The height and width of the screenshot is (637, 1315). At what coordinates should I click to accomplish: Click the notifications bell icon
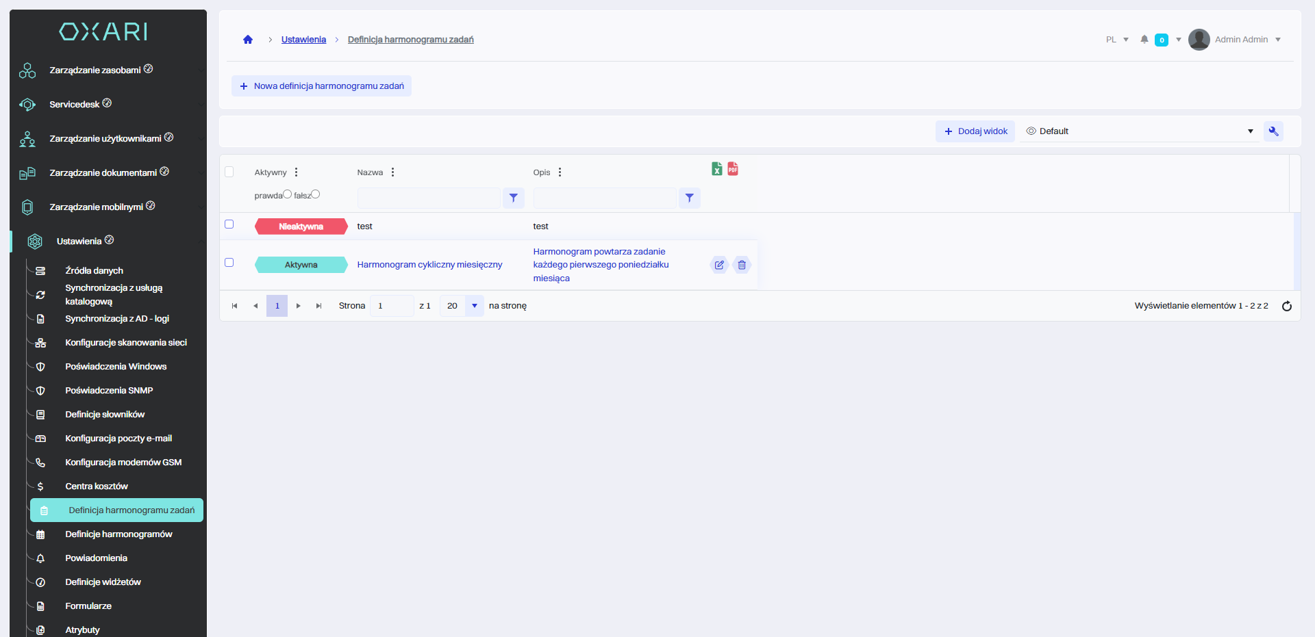pyautogui.click(x=1144, y=40)
